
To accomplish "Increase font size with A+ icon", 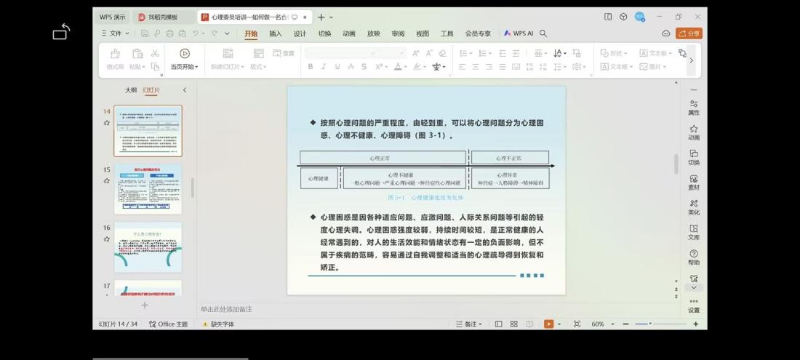I will click(415, 53).
